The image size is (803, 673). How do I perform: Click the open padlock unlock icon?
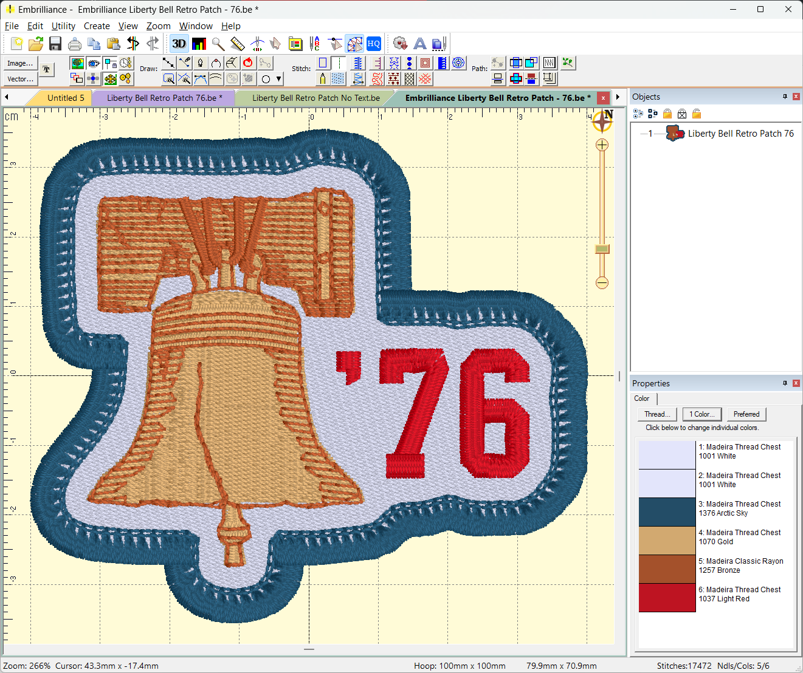697,114
